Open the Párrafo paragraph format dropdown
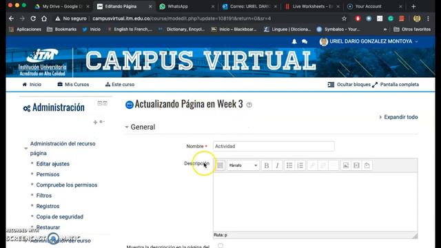 tap(243, 165)
